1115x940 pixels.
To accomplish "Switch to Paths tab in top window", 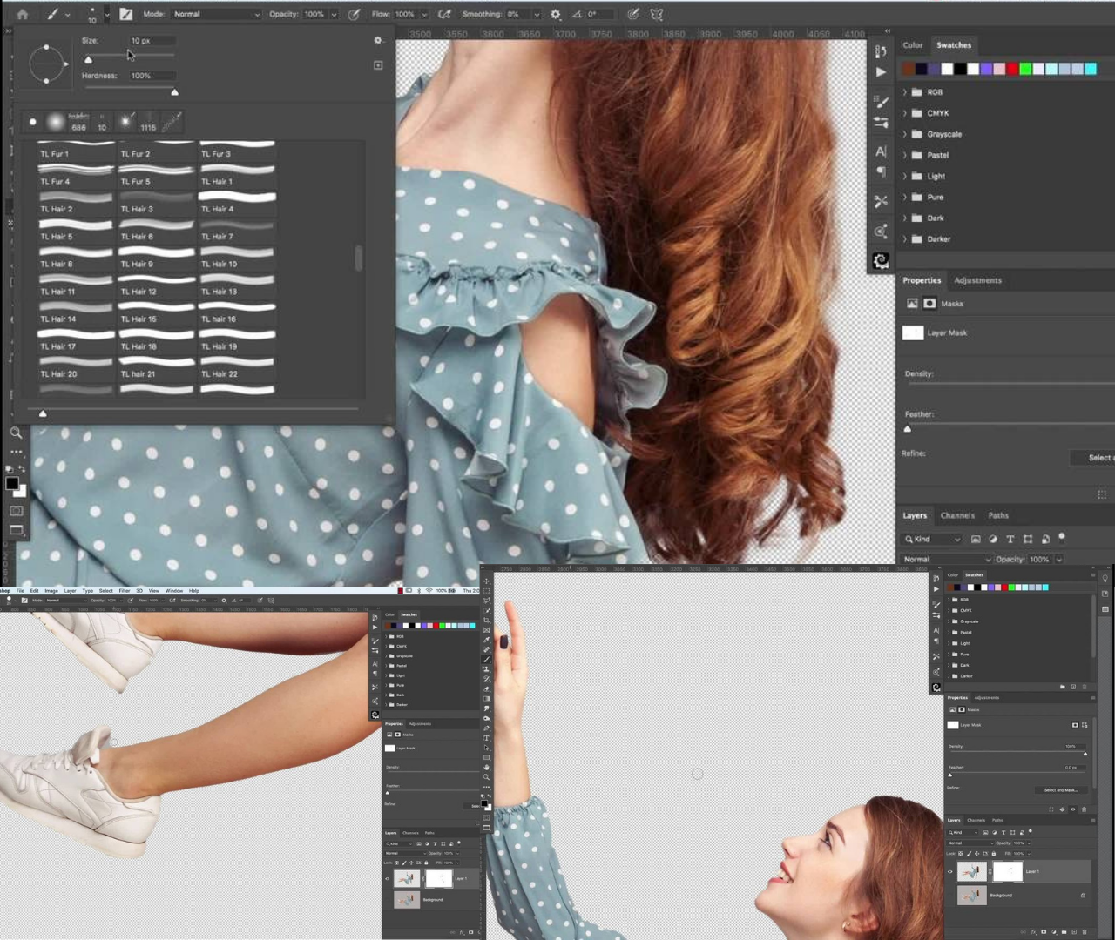I will click(998, 515).
